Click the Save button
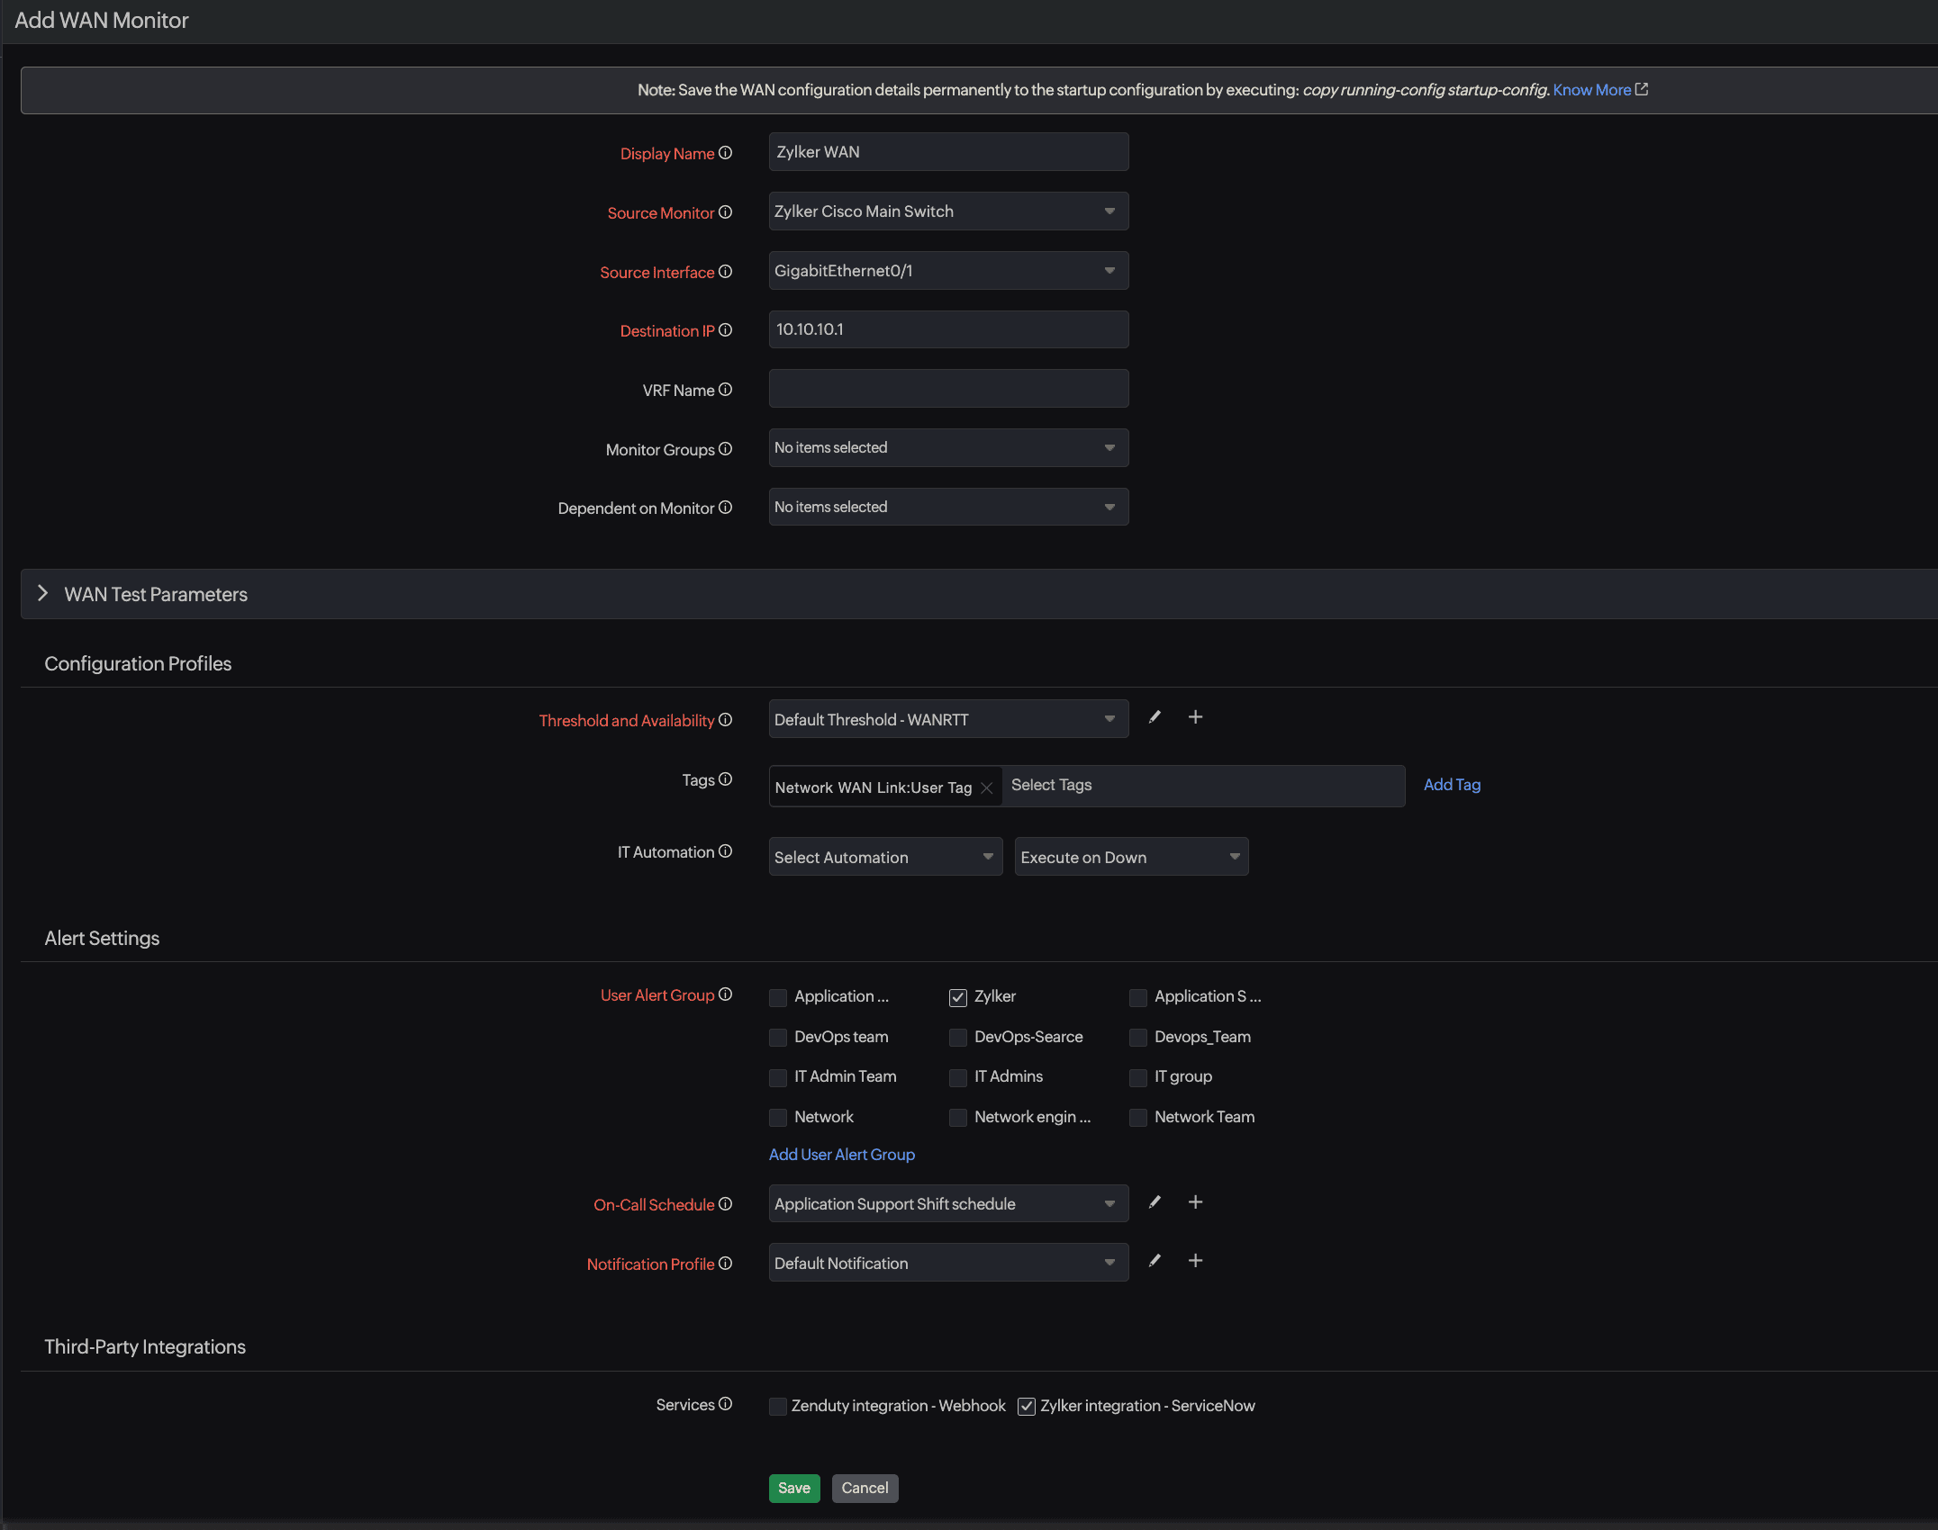 [x=793, y=1488]
